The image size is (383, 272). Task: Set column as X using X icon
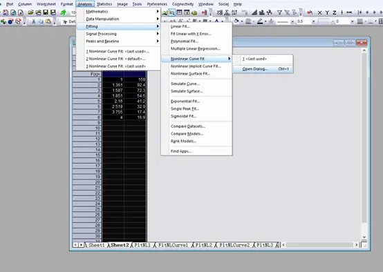(319, 12)
